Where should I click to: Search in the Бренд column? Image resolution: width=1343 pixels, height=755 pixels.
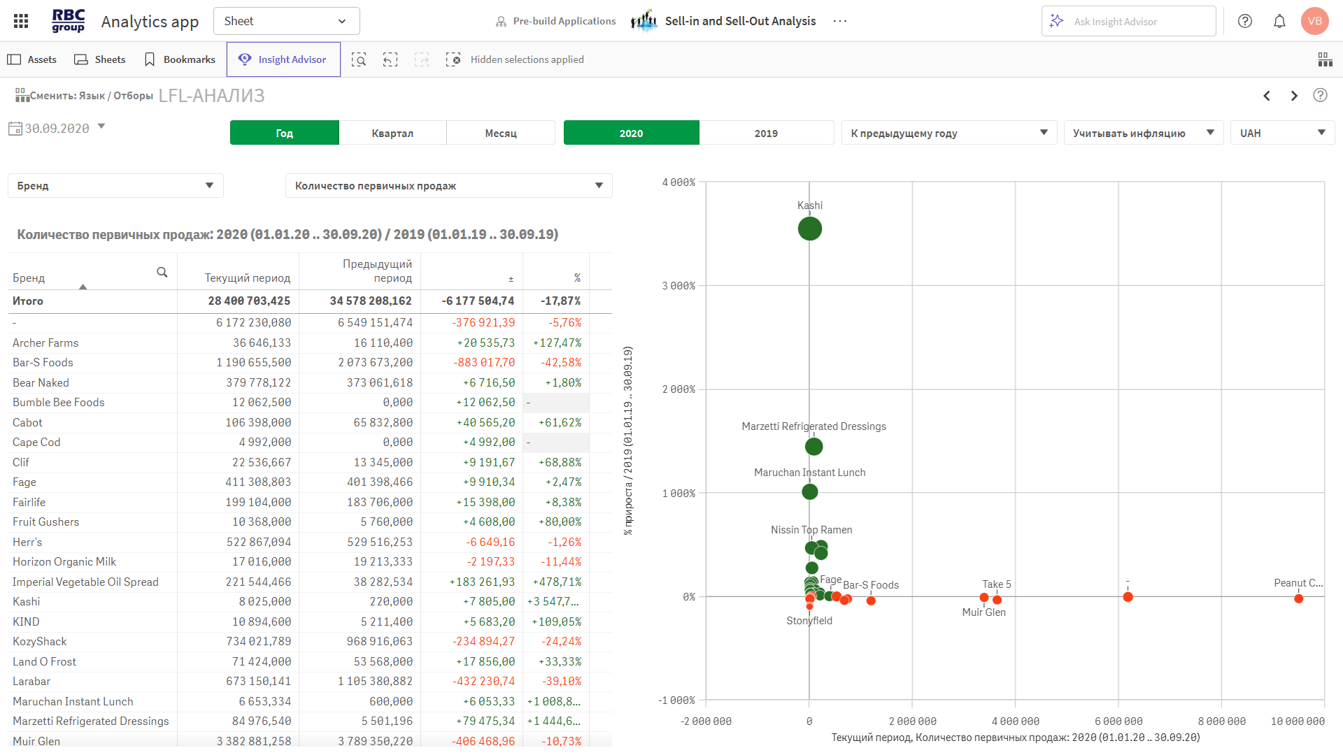(x=162, y=273)
